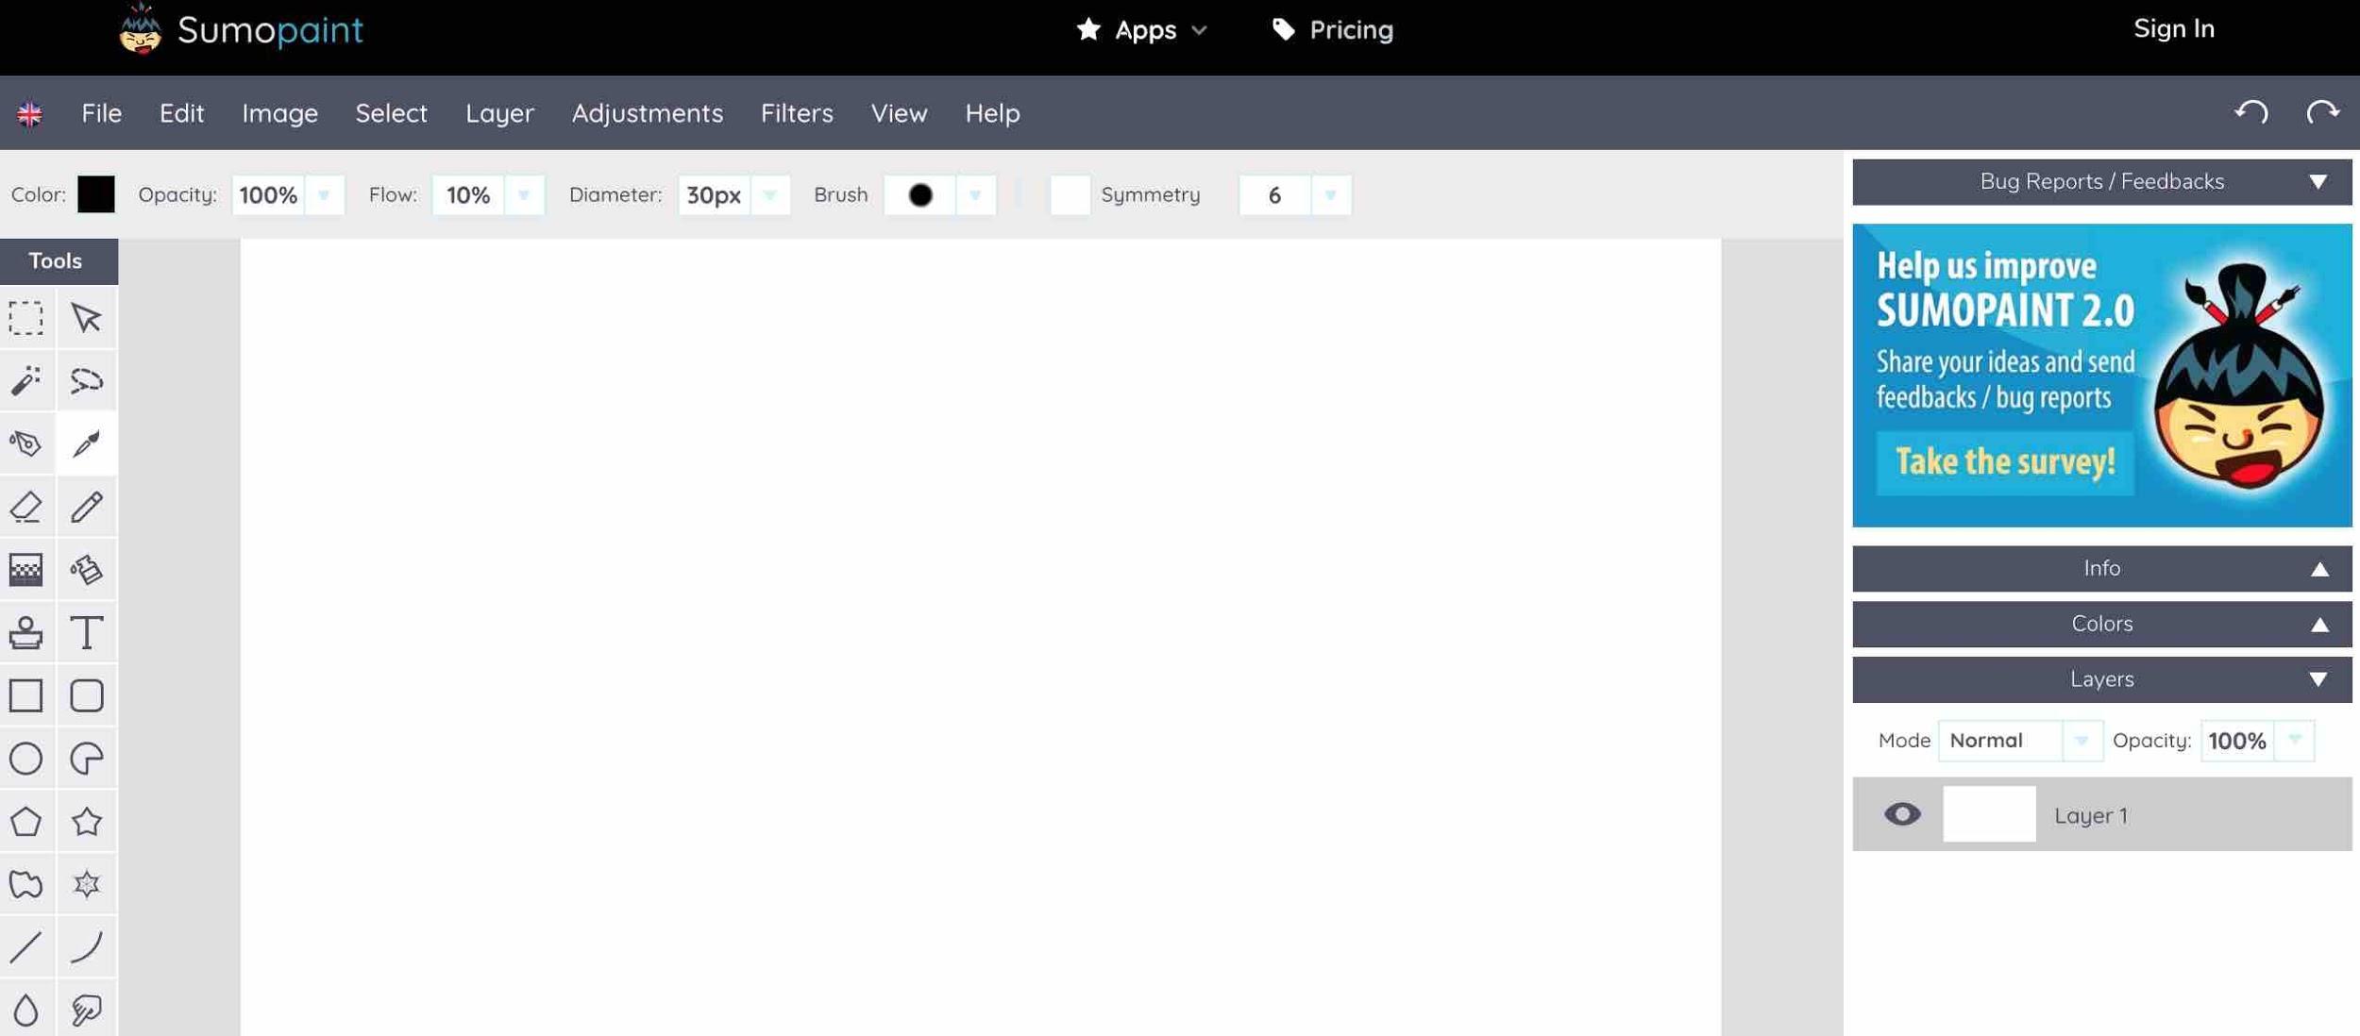The image size is (2360, 1036).
Task: Select the rectangle shape tool
Action: click(26, 695)
